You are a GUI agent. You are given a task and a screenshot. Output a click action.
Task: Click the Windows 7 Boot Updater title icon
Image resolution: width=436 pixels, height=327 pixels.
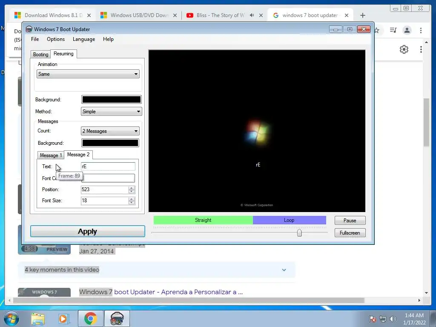(29, 29)
